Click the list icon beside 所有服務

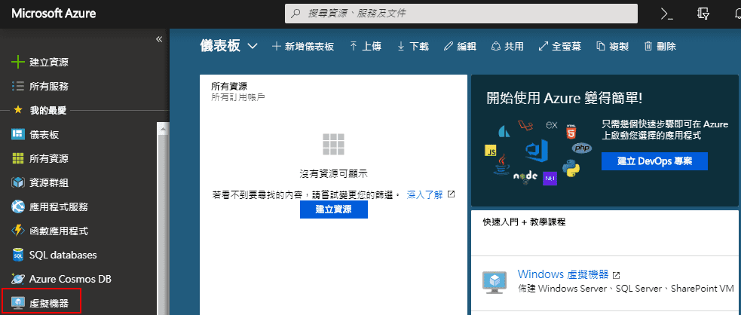(x=18, y=87)
